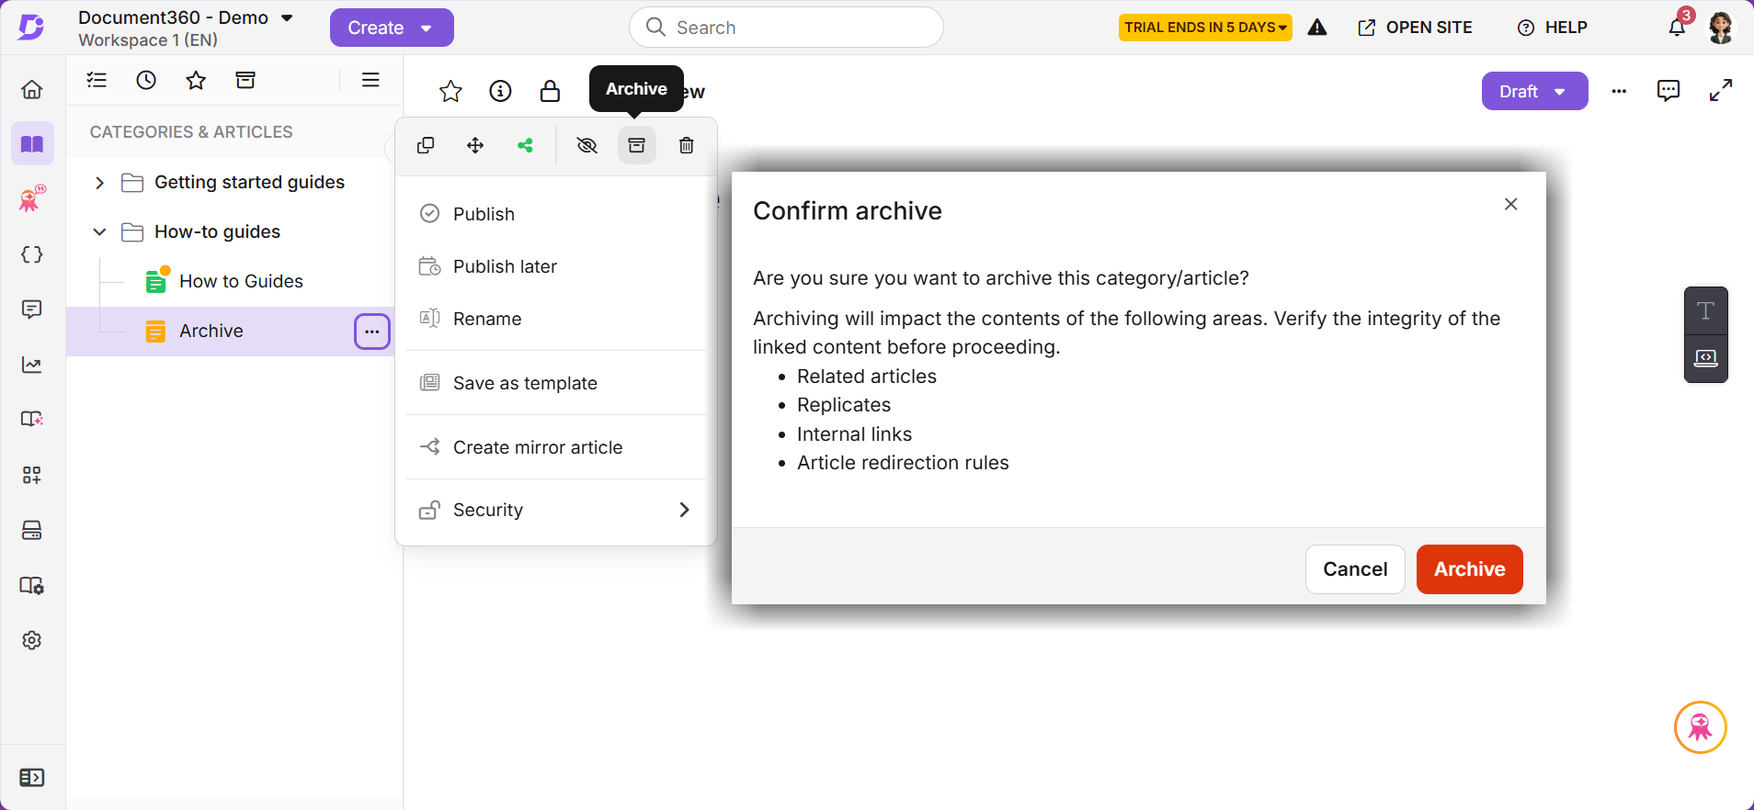Click the Document360 logo
This screenshot has width=1754, height=810.
(31, 27)
